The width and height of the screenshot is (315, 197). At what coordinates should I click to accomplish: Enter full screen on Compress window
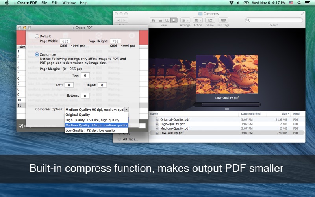302,13
